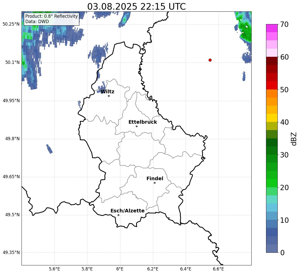The width and height of the screenshot is (300, 274).
Task: Click the dBZ colorbar label
Action: (294, 139)
